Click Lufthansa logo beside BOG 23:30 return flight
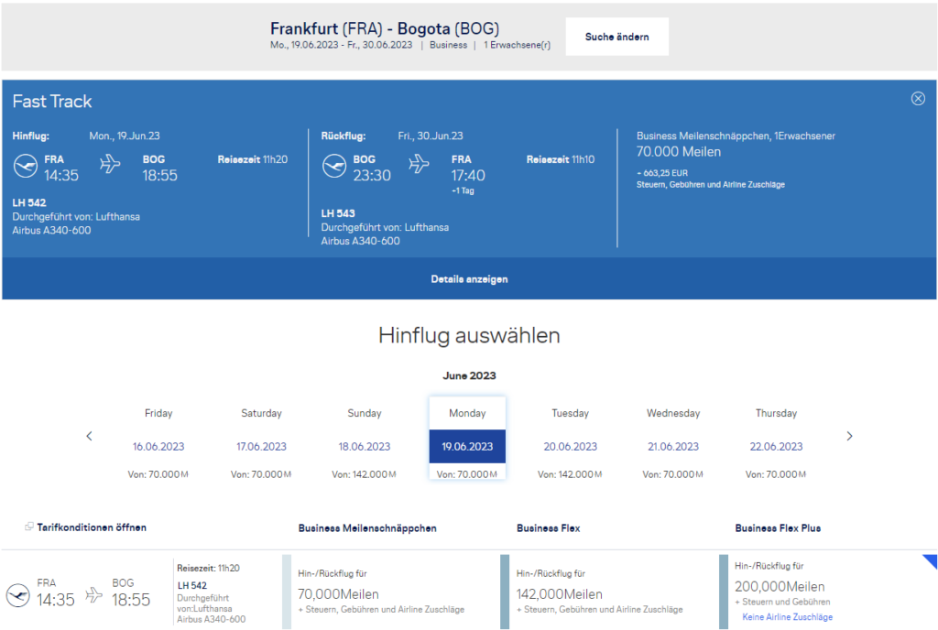Image resolution: width=938 pixels, height=630 pixels. 333,166
